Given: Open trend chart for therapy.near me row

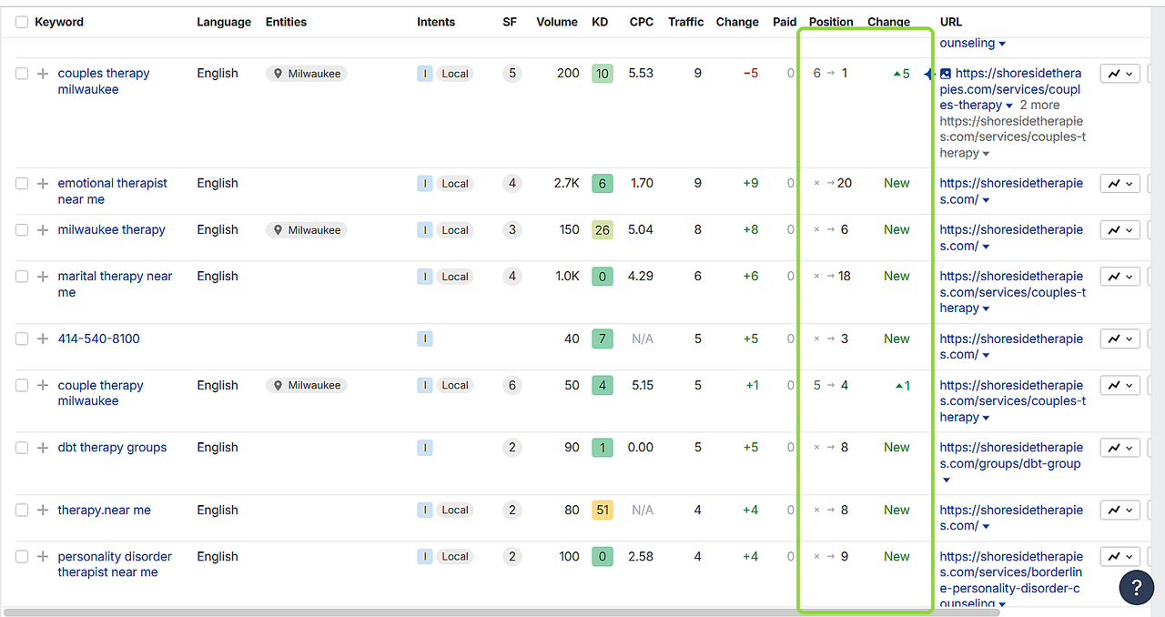Looking at the screenshot, I should point(1119,510).
